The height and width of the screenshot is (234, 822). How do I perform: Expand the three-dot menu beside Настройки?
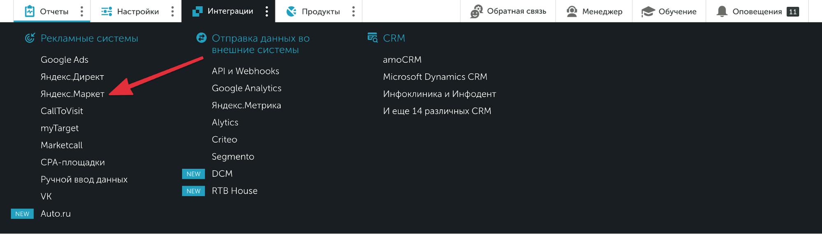(173, 11)
